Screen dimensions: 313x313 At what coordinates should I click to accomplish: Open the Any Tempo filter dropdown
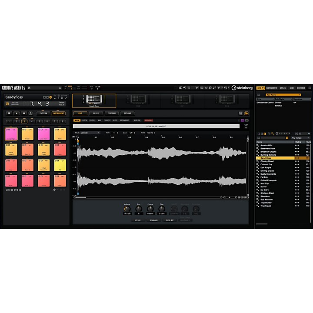(300, 138)
